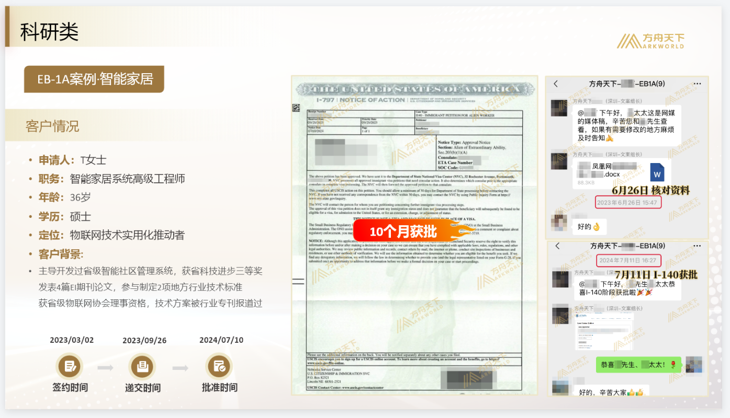Click the ARKWORLD logo in the top right
730x418 pixels.
point(652,40)
